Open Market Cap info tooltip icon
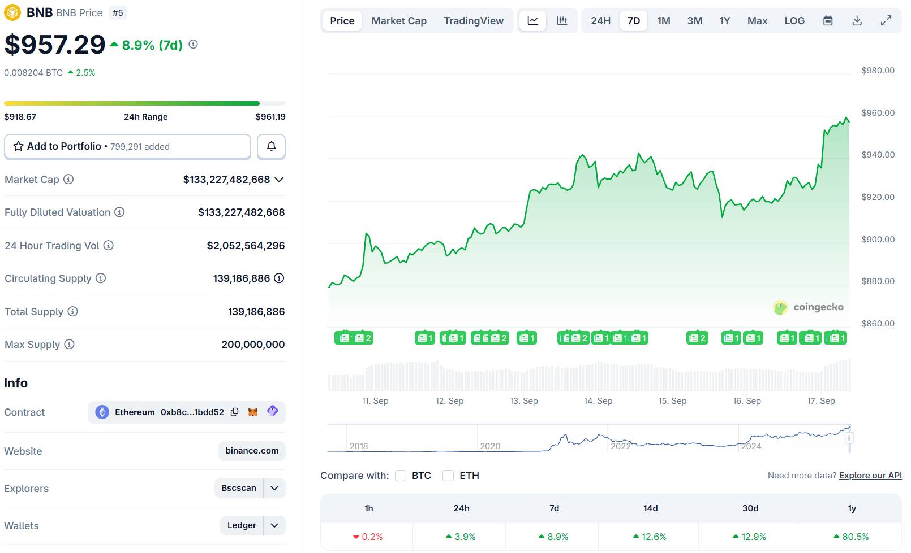Screen dimensions: 911x553 (x=68, y=179)
